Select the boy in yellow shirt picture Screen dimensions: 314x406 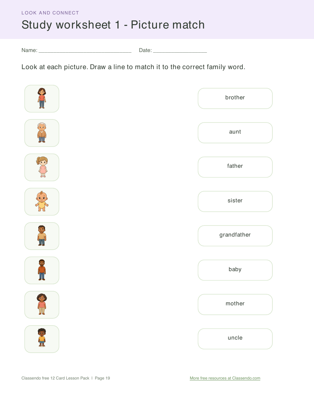click(42, 339)
